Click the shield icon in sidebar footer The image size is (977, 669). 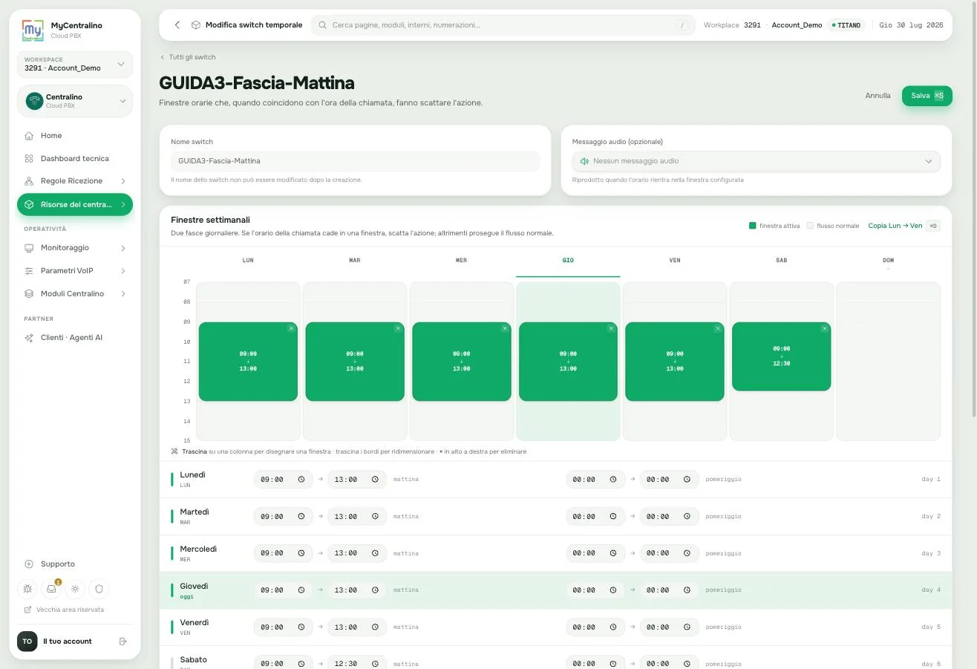(x=99, y=589)
